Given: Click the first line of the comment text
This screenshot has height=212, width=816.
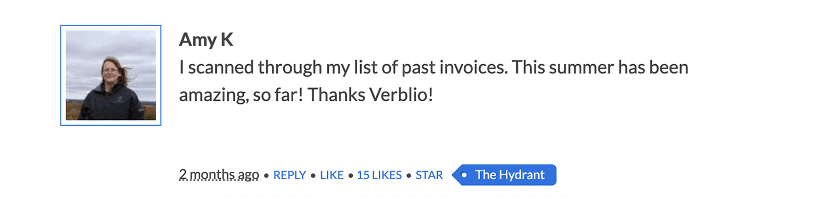Looking at the screenshot, I should tap(433, 68).
